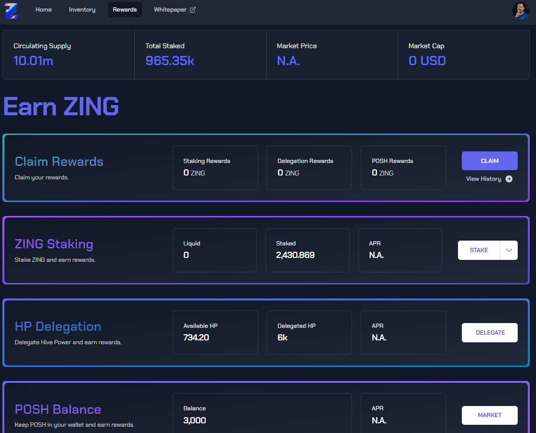Viewport: 536px width, 433px height.
Task: Go to the Home tab
Action: 43,10
